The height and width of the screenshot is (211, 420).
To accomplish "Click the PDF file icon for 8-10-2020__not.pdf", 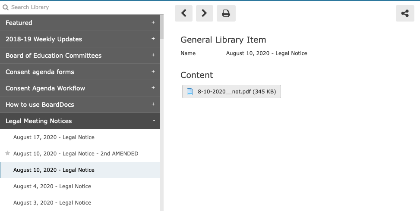I will pyautogui.click(x=189, y=92).
